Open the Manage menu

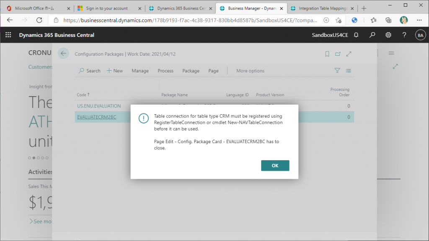pos(140,71)
